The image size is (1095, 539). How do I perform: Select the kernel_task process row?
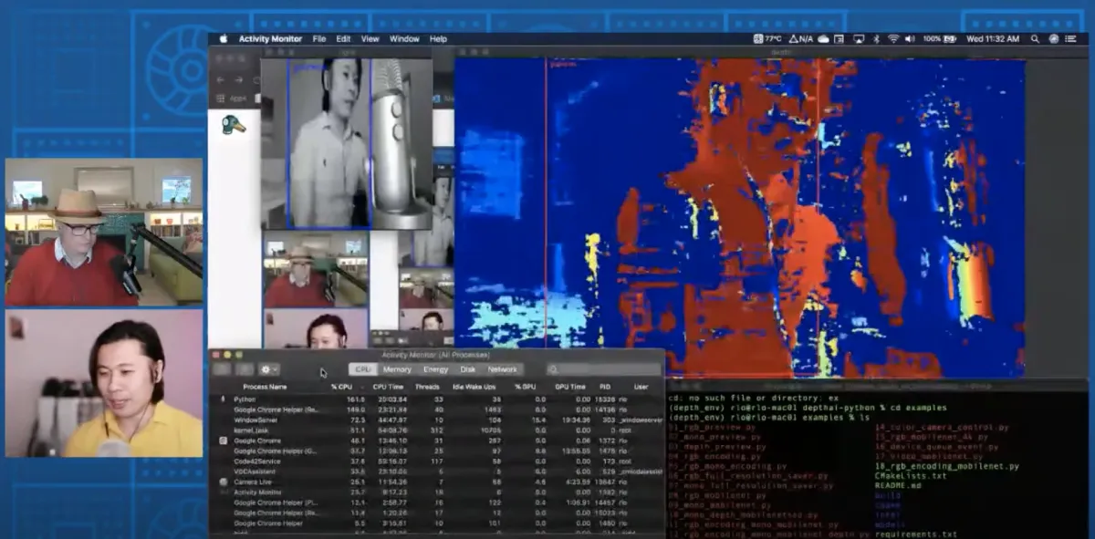point(437,430)
